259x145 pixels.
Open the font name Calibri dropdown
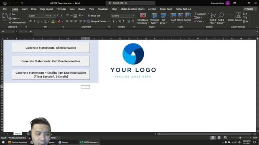47,16
